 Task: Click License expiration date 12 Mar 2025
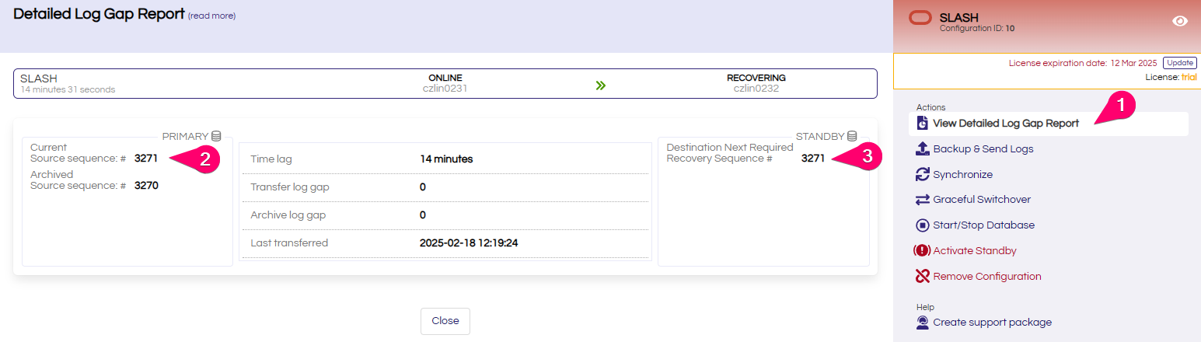click(1083, 63)
